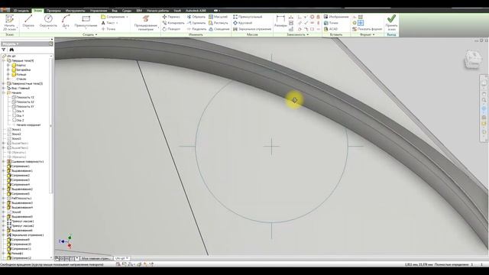Expand the Батарейка body node
This screenshot has height=275, width=489.
8,70
